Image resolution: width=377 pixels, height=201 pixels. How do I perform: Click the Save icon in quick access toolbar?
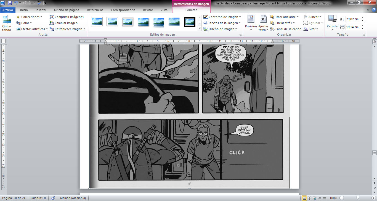(x=10, y=3)
